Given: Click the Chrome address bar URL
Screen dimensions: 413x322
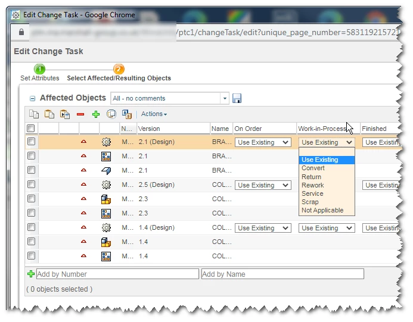Looking at the screenshot, I should click(x=287, y=32).
